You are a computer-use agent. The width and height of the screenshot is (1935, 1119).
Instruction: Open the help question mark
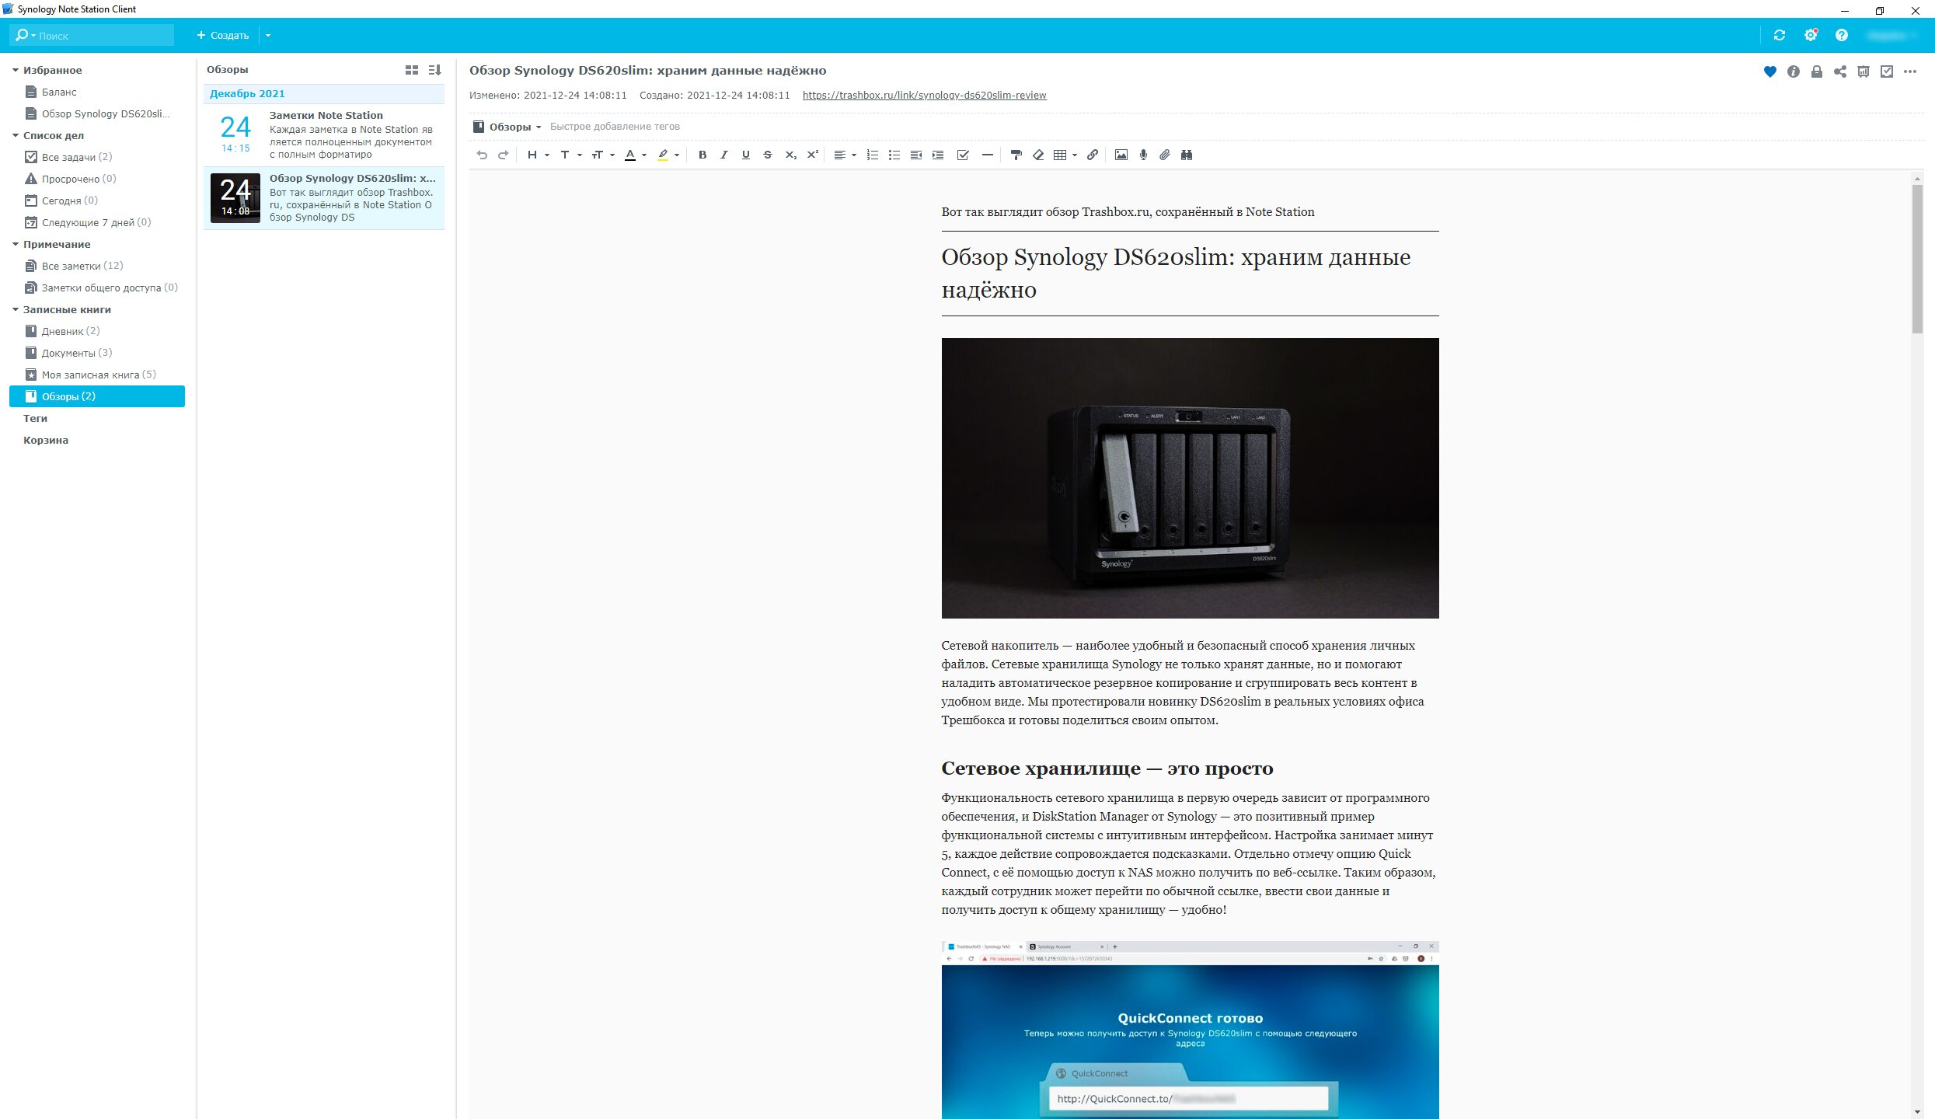click(1842, 35)
